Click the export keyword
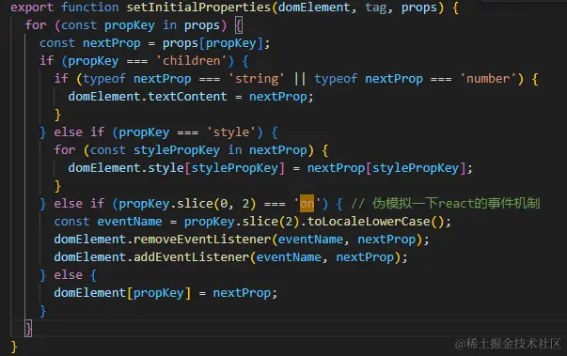The image size is (567, 356). (32, 8)
